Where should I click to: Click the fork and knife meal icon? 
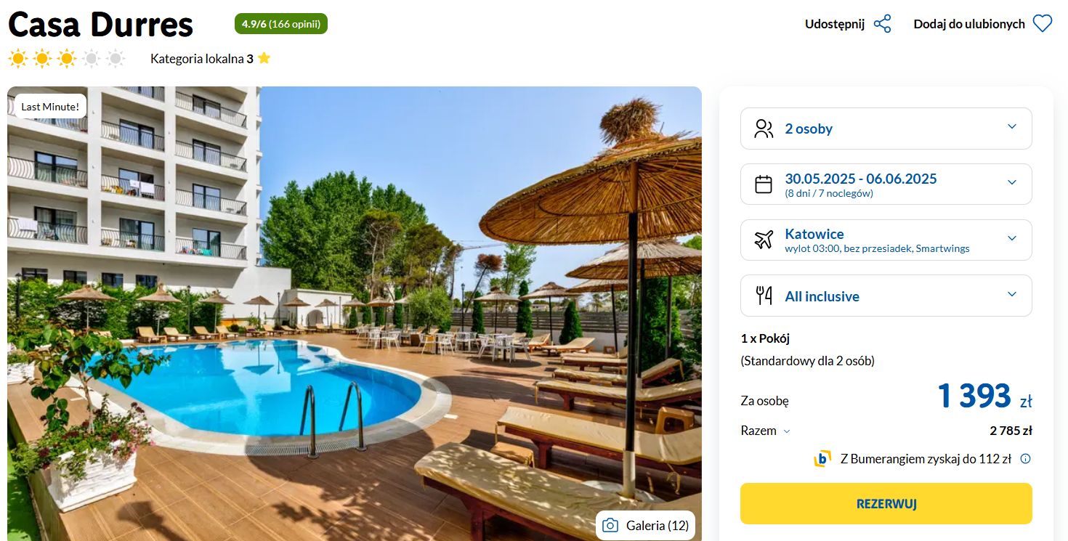click(764, 296)
